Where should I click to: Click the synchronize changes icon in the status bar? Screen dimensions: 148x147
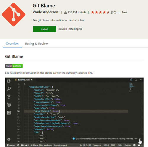click(x=18, y=145)
